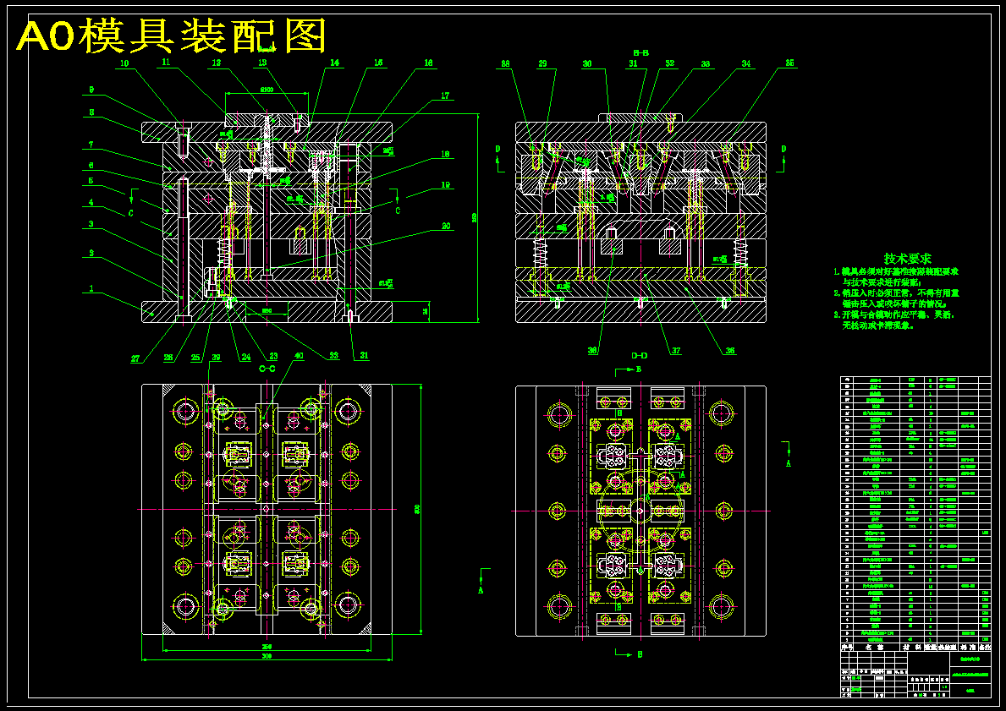Click part callout number 36
This screenshot has height=711, width=1006.
(731, 351)
